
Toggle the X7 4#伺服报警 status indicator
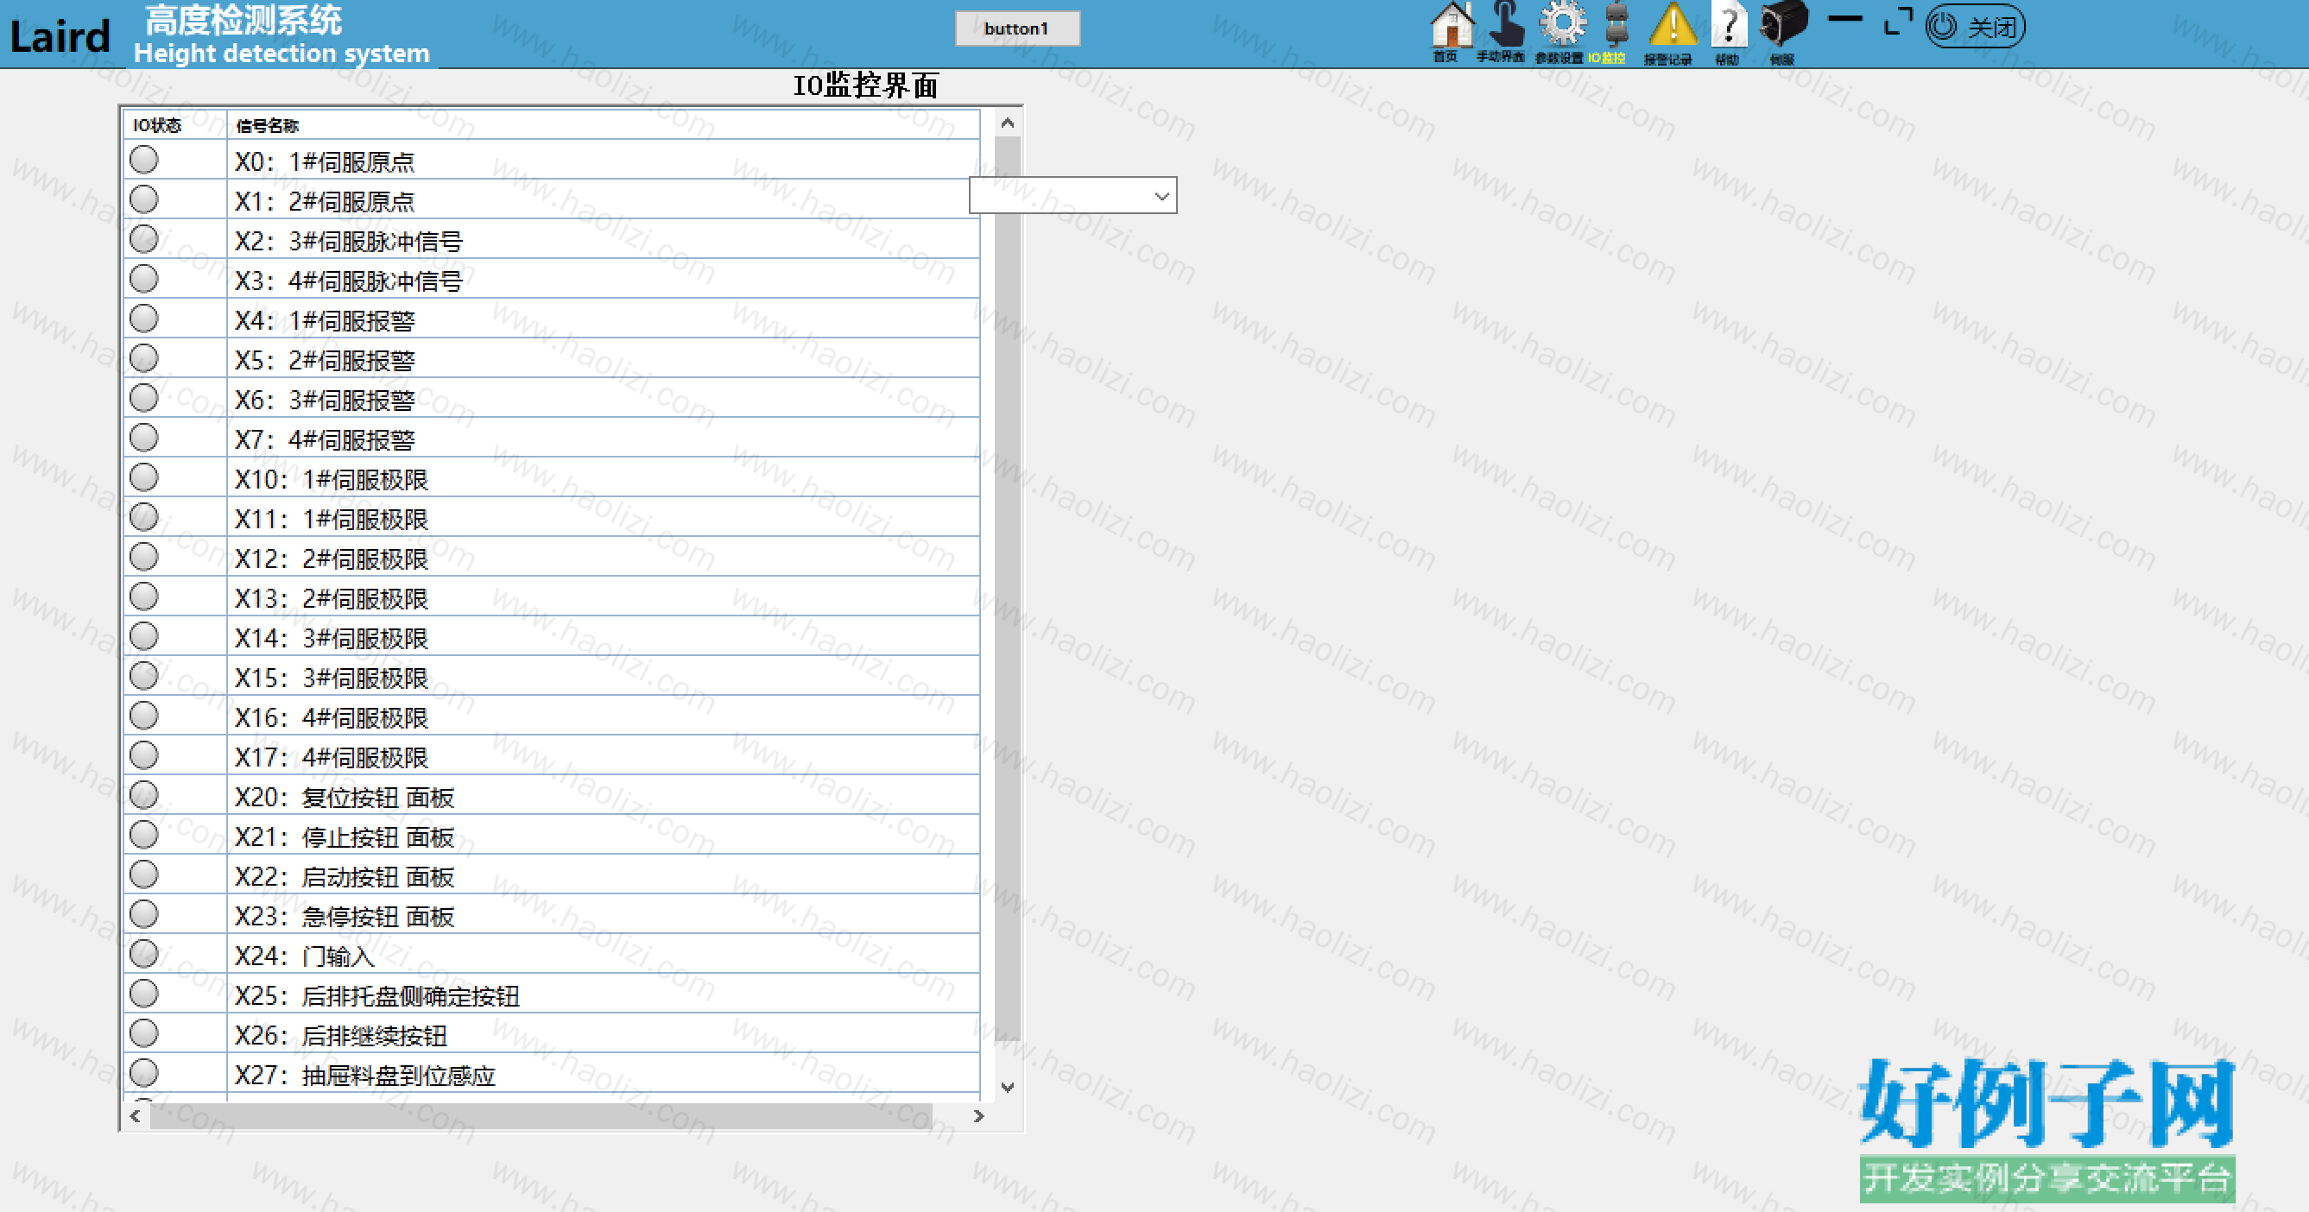coord(143,438)
